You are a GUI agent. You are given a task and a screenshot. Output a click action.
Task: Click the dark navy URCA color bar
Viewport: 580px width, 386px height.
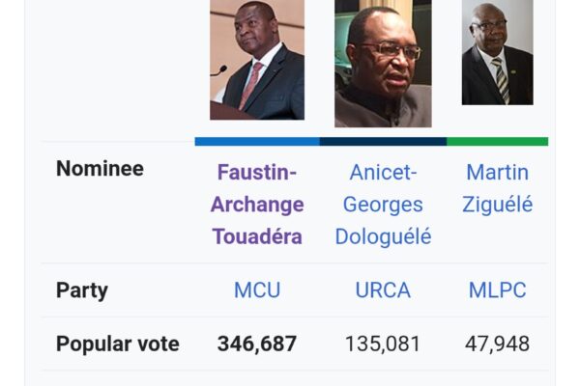383,142
